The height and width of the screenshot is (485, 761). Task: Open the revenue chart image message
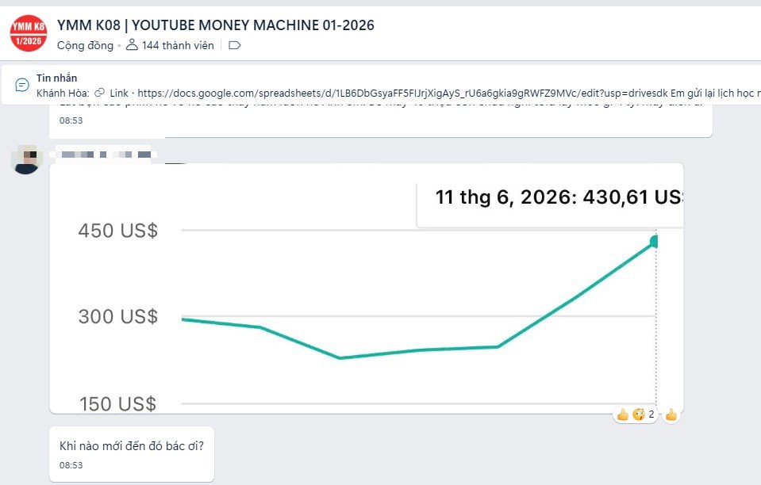367,288
